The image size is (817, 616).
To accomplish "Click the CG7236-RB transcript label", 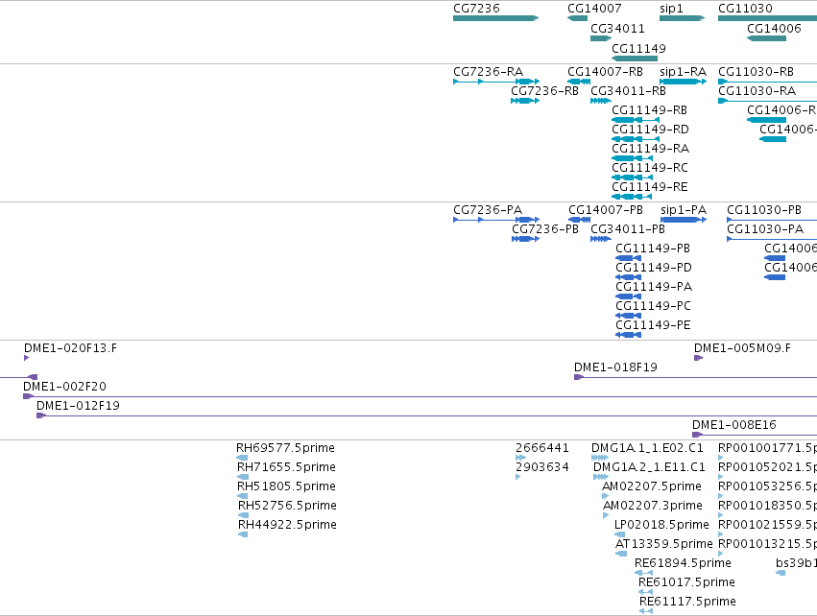I will click(x=544, y=91).
